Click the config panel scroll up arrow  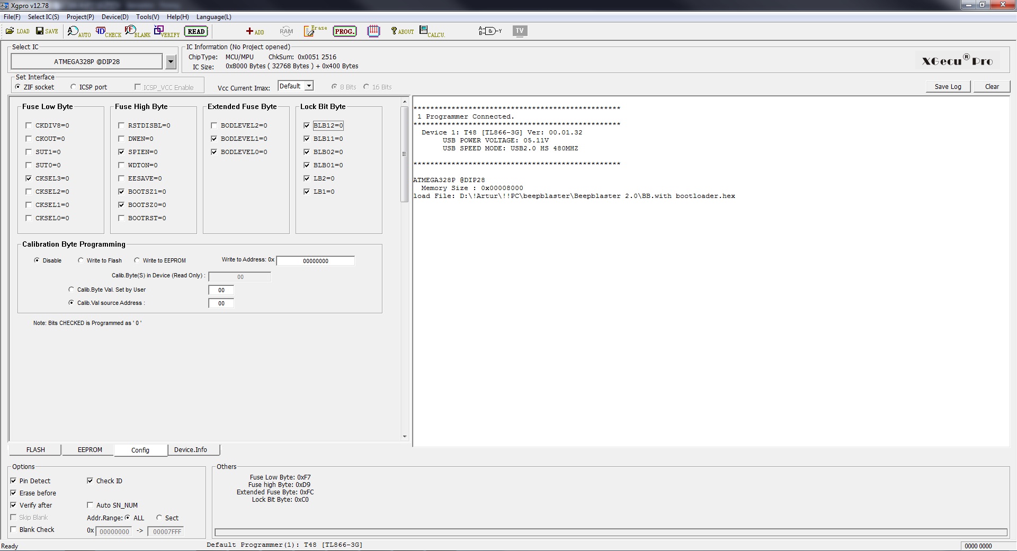(405, 102)
